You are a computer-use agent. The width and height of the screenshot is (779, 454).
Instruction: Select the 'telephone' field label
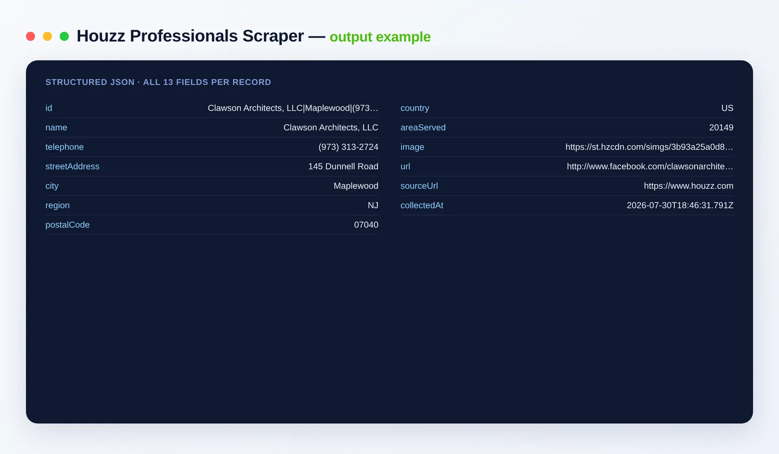tap(64, 147)
